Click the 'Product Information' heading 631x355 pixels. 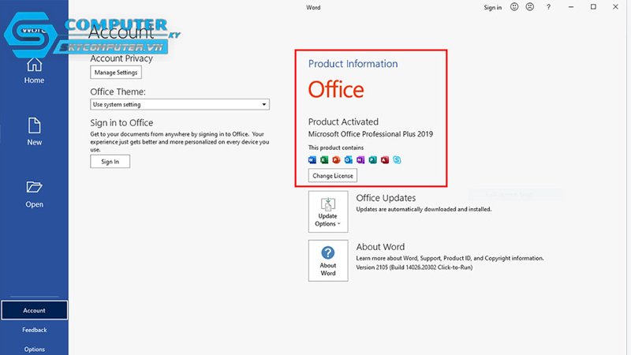pos(353,64)
